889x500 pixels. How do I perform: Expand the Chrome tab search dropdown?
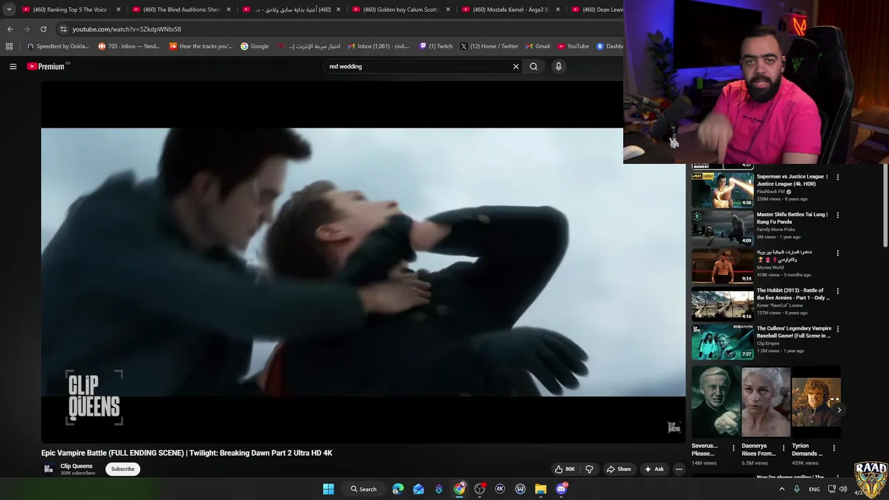click(9, 10)
